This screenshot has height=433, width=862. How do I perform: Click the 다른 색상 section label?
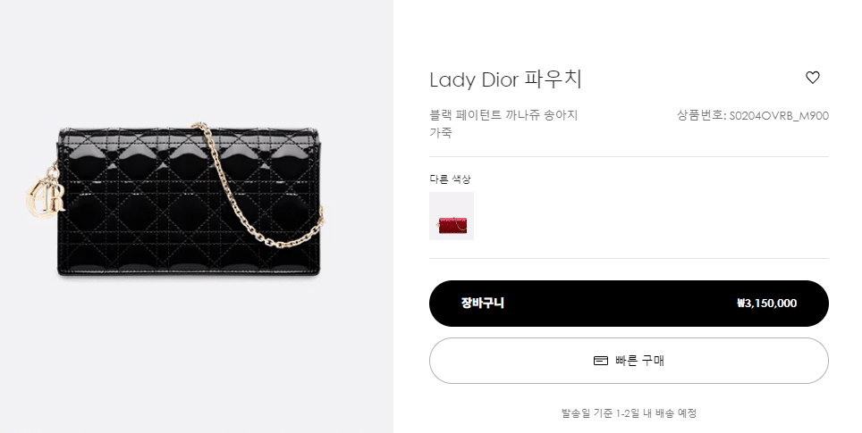(x=450, y=179)
